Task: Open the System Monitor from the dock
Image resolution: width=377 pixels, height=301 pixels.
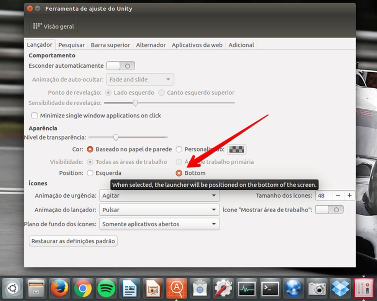Action: (247, 288)
